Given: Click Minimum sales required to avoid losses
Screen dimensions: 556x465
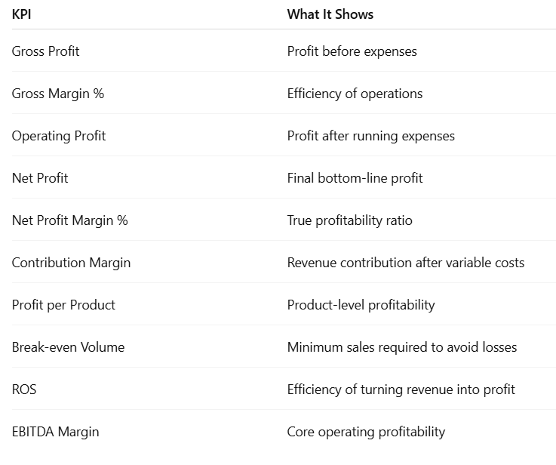Looking at the screenshot, I should (401, 347).
